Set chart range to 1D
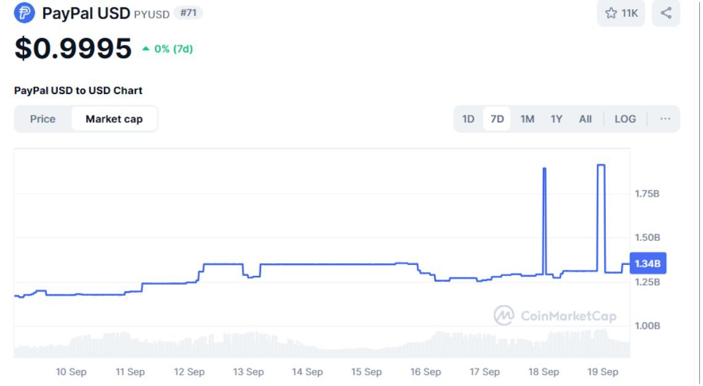Viewport: 703px width, 386px height. 468,119
